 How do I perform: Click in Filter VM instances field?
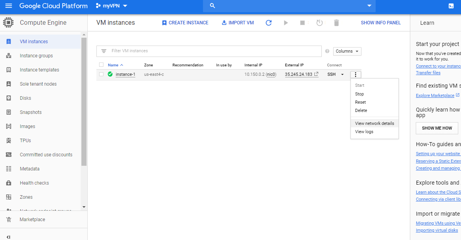pos(209,51)
